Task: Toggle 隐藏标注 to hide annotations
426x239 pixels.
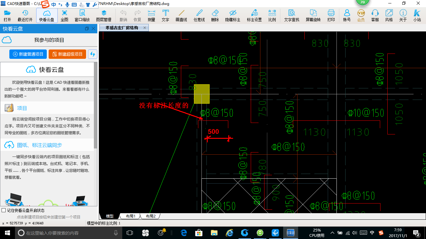Action: tap(233, 16)
